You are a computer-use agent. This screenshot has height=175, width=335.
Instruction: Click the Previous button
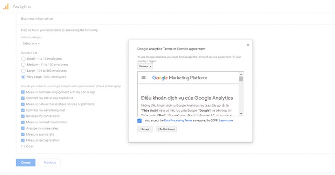(x=50, y=163)
